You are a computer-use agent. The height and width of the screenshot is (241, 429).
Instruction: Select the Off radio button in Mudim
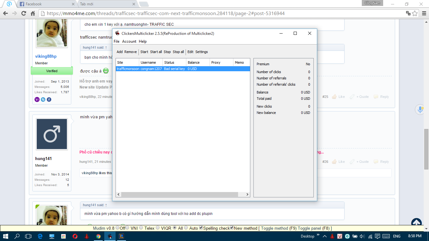[x=117, y=228]
